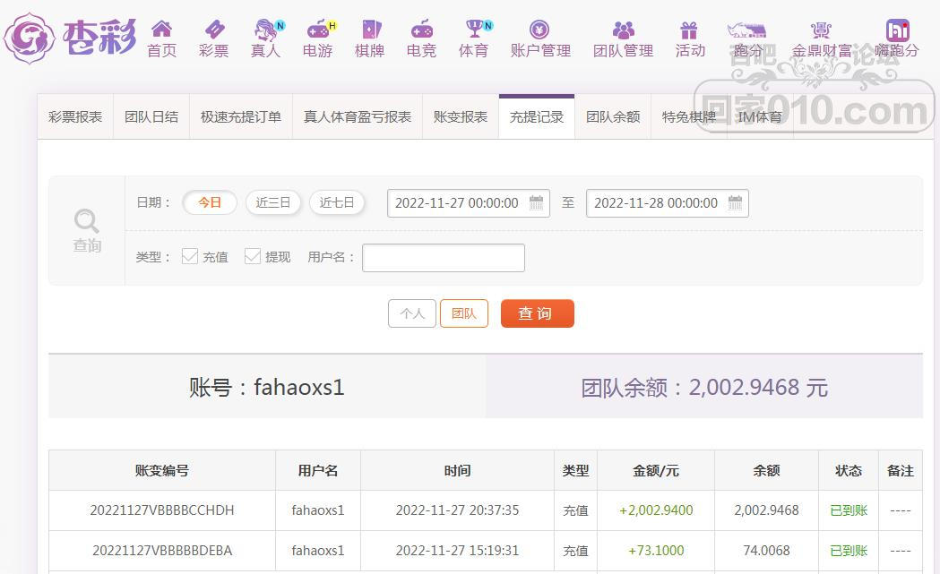Open the 电游 game controller icon

pyautogui.click(x=318, y=29)
